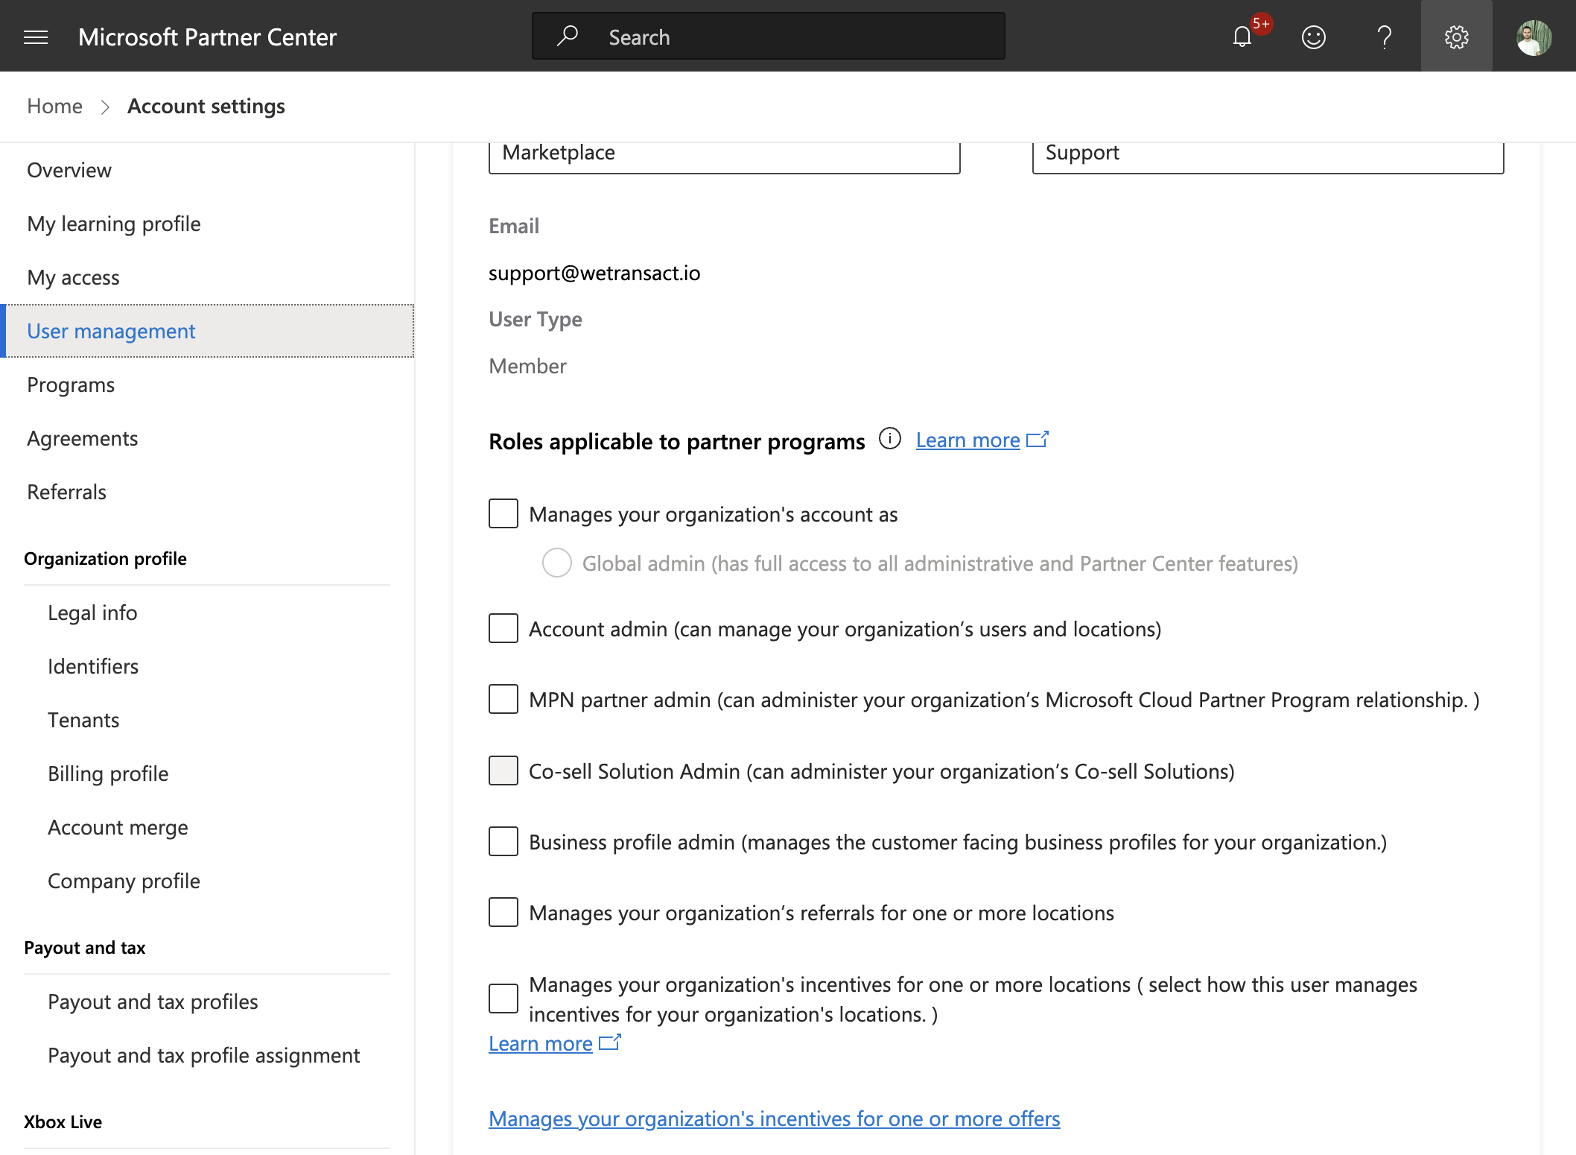Open the notifications bell

pos(1242,37)
